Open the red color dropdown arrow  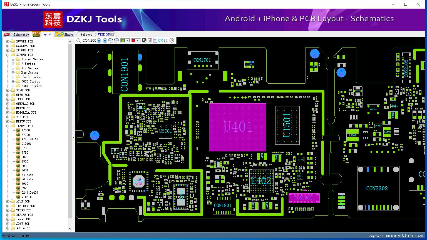[138, 41]
